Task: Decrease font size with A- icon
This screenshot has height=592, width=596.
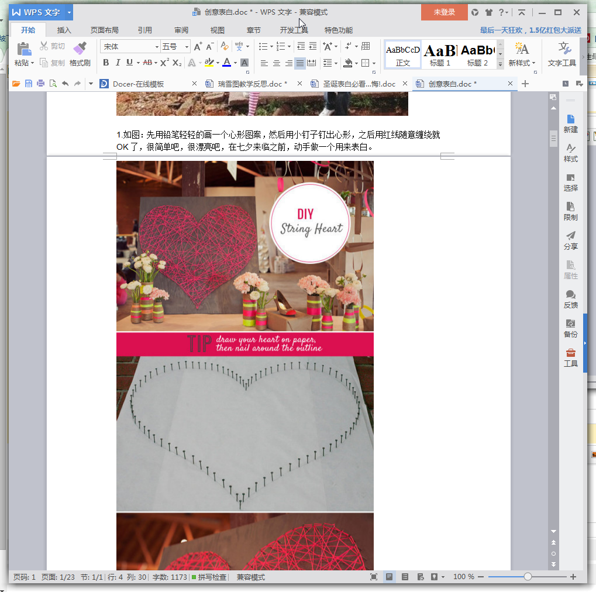Action: pyautogui.click(x=210, y=46)
